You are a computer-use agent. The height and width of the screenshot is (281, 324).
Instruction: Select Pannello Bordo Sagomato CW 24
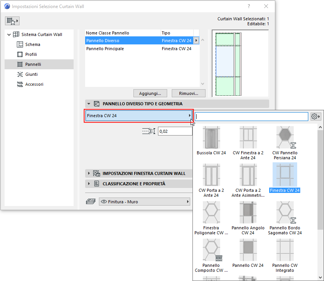pyautogui.click(x=285, y=213)
